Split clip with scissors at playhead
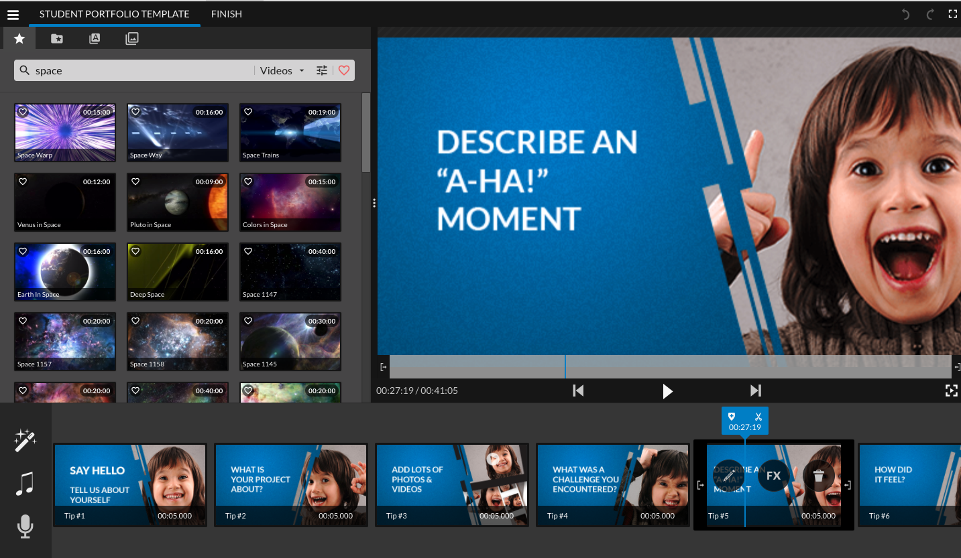This screenshot has width=961, height=558. pos(758,416)
